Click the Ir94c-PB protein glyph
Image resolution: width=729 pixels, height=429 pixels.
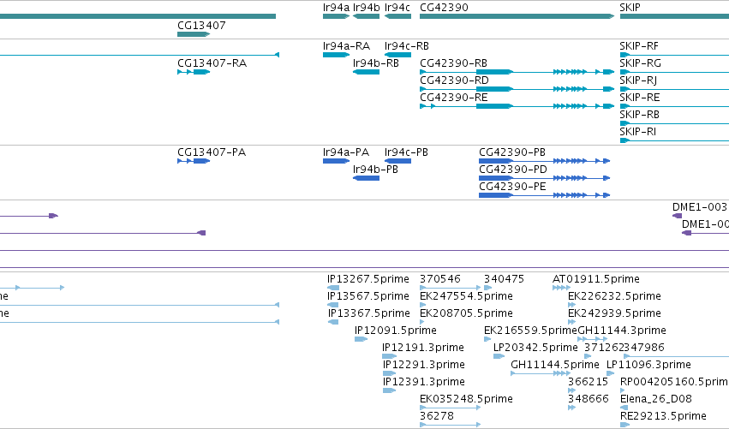[x=397, y=161]
